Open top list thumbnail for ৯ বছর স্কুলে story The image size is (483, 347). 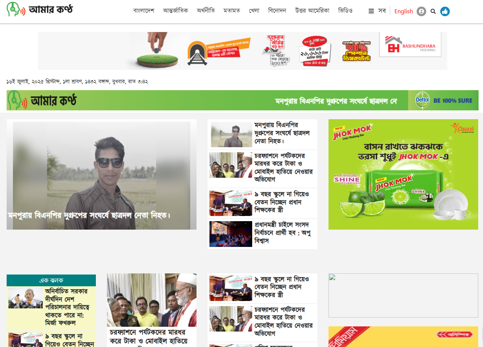231,203
